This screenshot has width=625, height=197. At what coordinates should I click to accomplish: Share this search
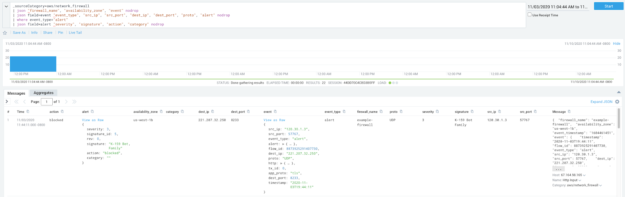(x=48, y=33)
